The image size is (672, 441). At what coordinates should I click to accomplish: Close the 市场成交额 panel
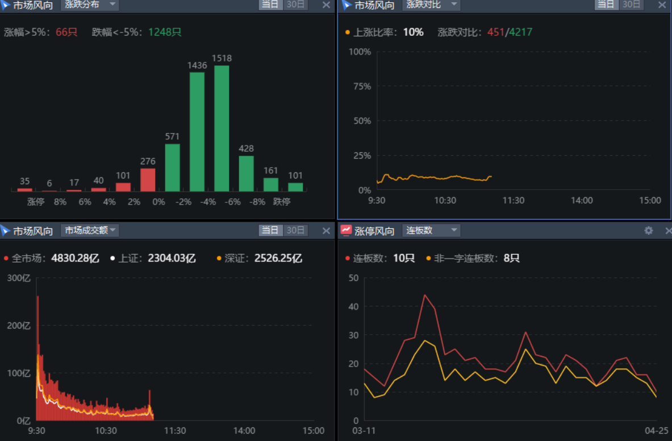point(326,231)
